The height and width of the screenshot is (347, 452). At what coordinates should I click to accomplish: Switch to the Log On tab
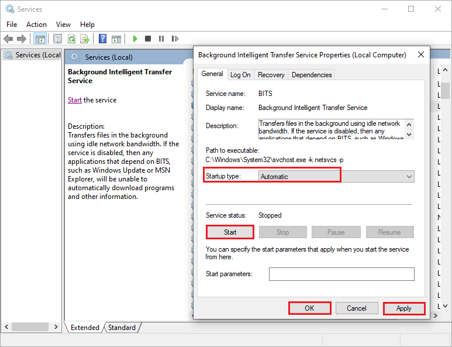(x=240, y=75)
